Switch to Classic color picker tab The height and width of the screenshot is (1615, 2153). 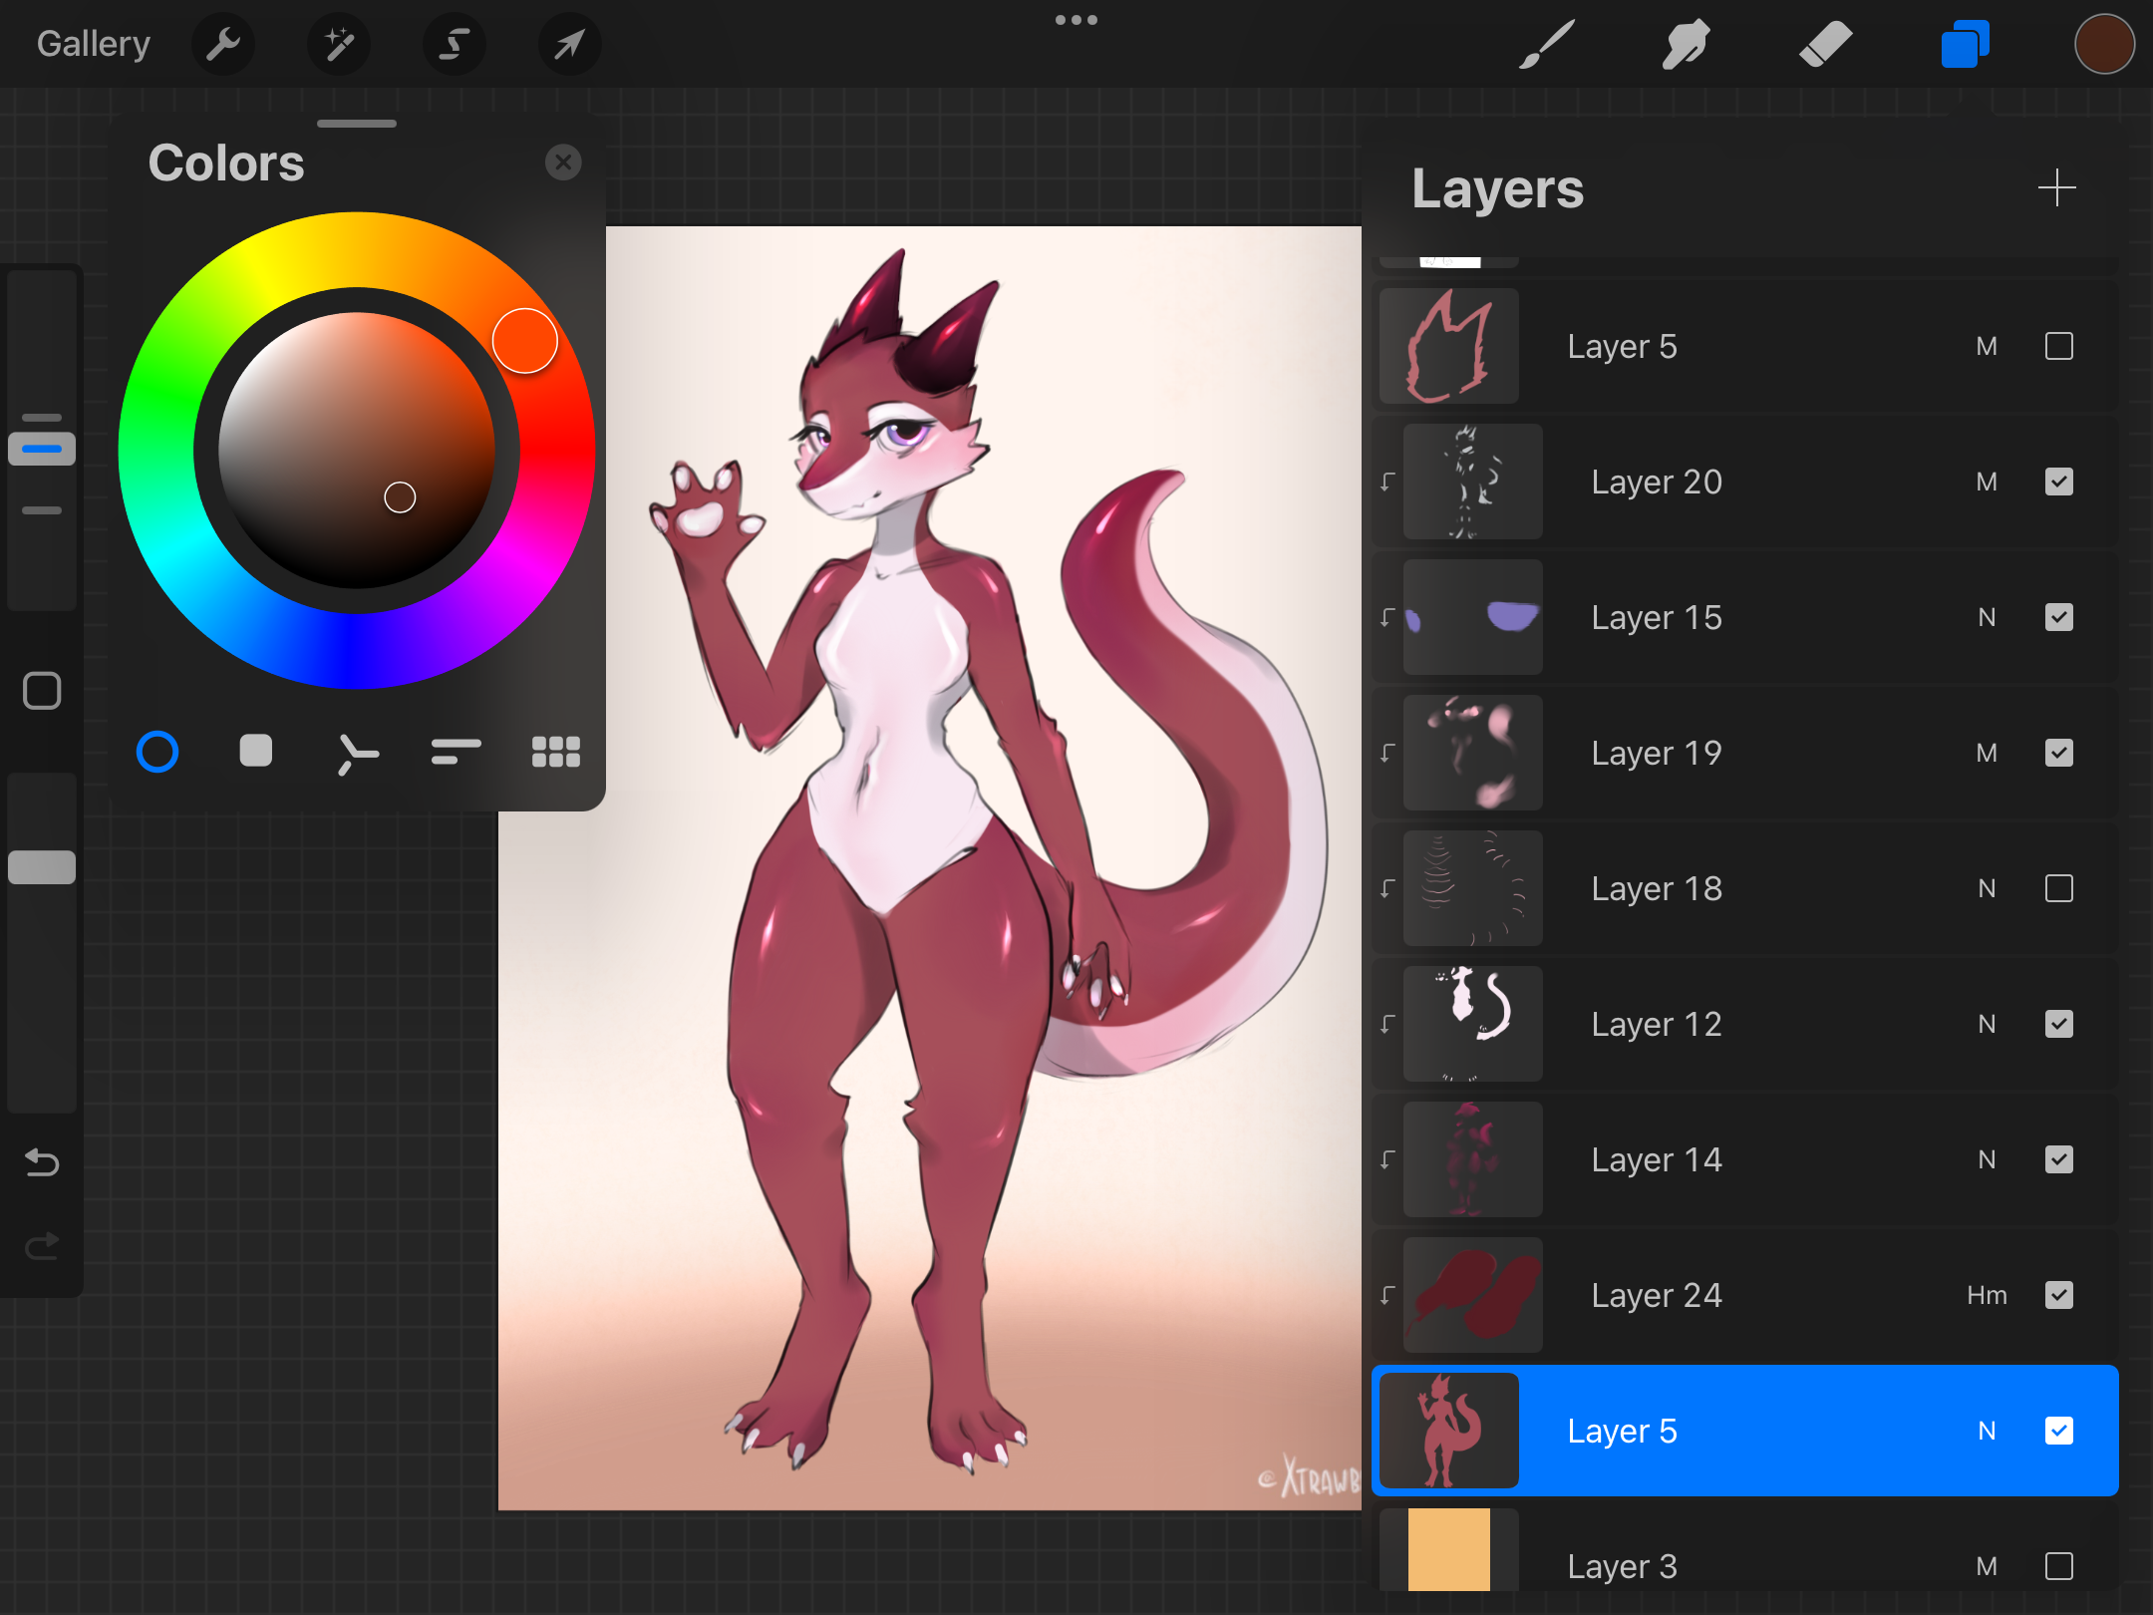tap(256, 752)
